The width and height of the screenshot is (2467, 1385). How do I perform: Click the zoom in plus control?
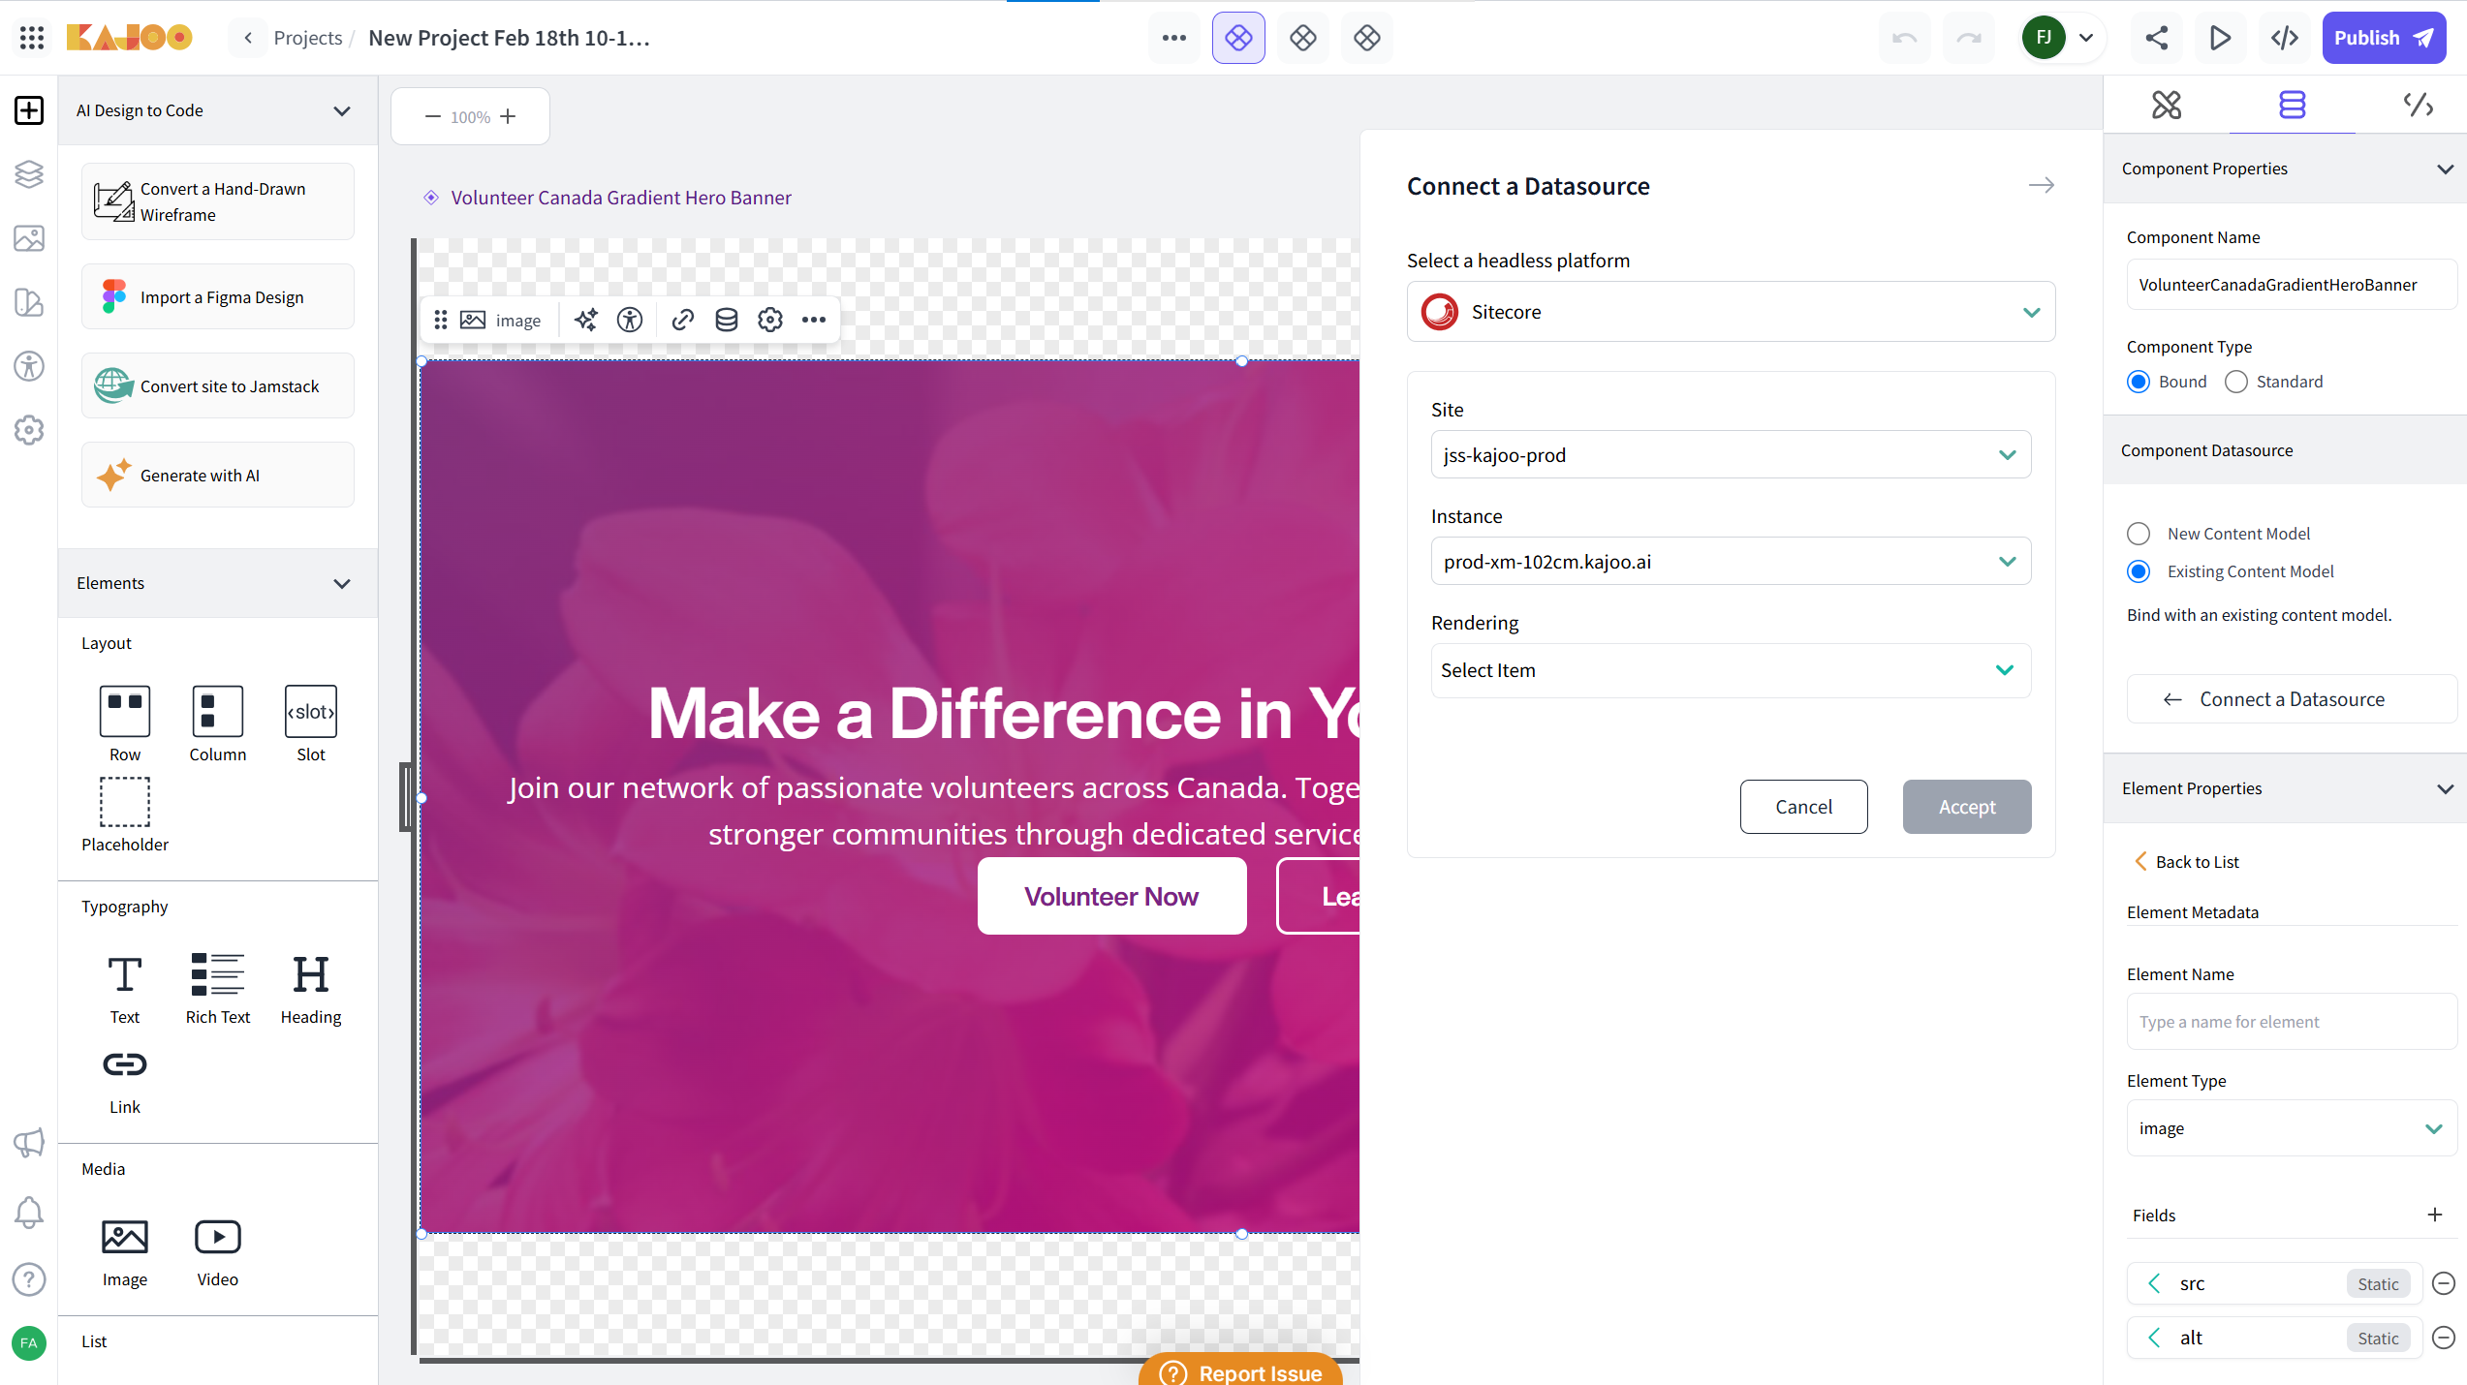point(508,116)
